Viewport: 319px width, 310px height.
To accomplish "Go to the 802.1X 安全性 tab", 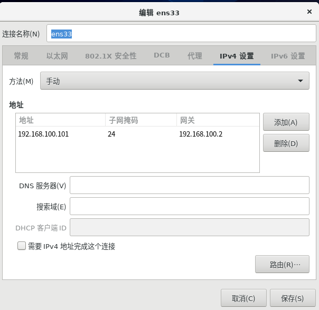I will (110, 56).
